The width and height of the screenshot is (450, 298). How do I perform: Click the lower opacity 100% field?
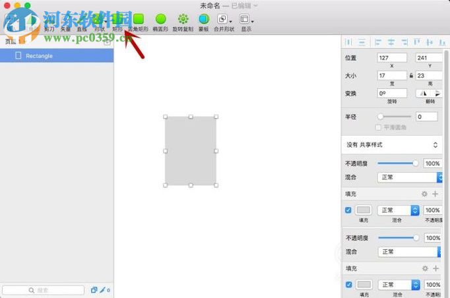tap(433, 238)
